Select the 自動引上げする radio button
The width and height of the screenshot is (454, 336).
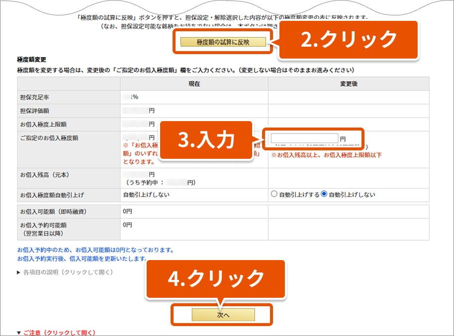[274, 195]
